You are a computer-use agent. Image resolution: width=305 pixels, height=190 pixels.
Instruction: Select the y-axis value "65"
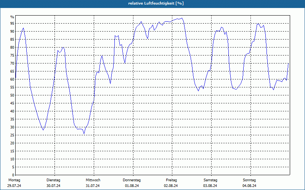12,71
